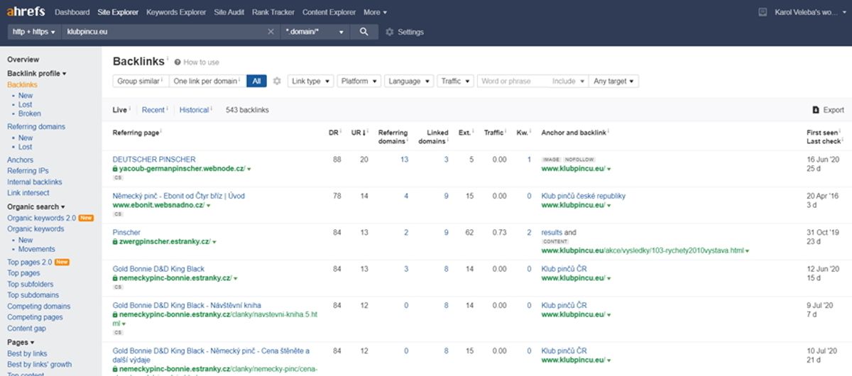
Task: Open Broken under Backlinks
Action: click(x=30, y=114)
